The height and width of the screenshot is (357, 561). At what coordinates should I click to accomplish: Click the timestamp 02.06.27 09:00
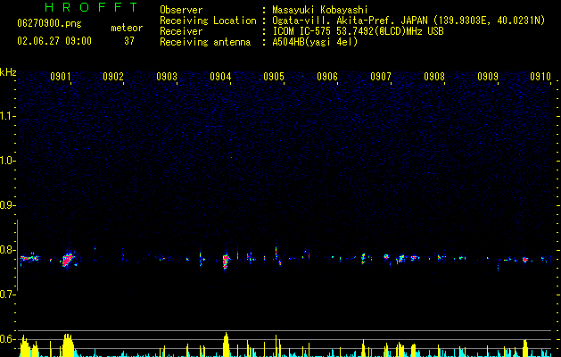click(x=54, y=41)
